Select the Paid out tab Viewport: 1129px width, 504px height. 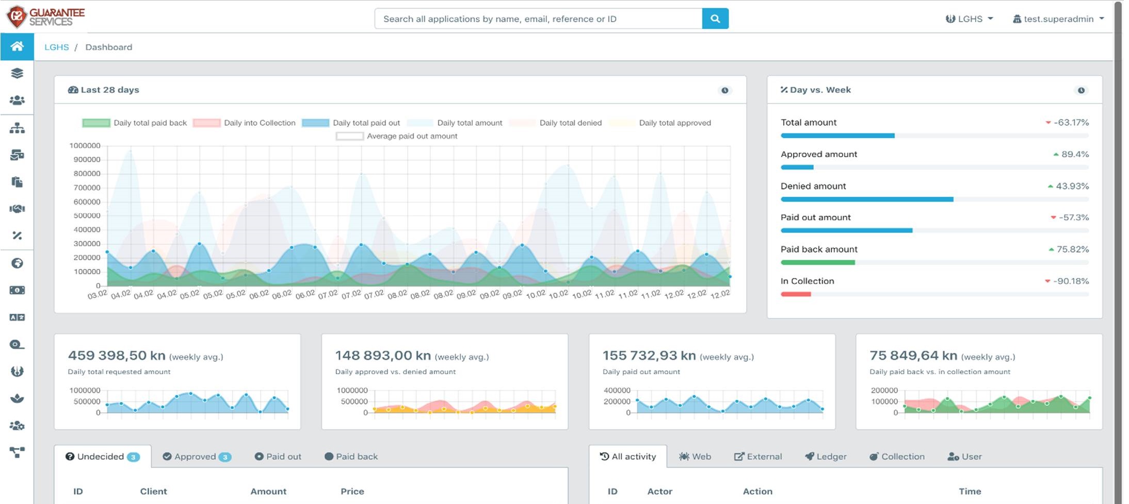tap(278, 457)
